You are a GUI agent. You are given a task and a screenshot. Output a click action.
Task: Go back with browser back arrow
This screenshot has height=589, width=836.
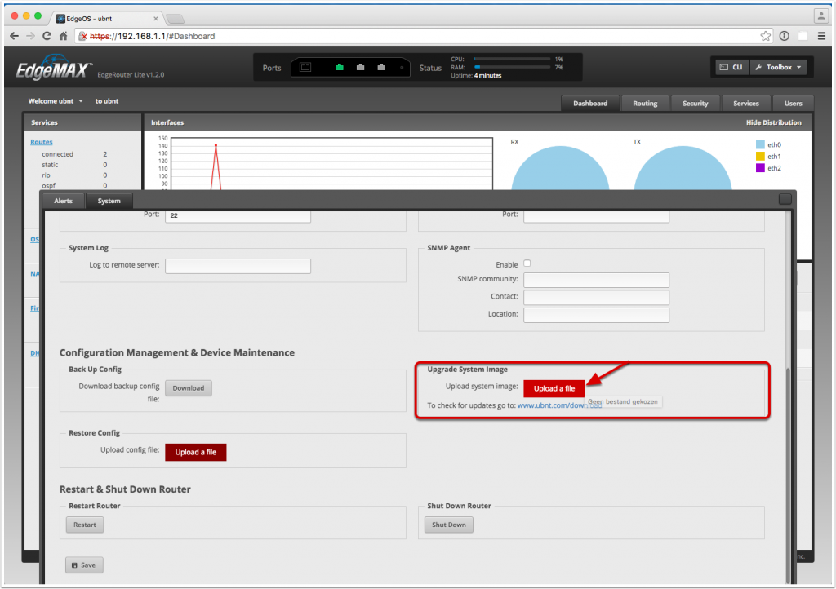pyautogui.click(x=15, y=36)
